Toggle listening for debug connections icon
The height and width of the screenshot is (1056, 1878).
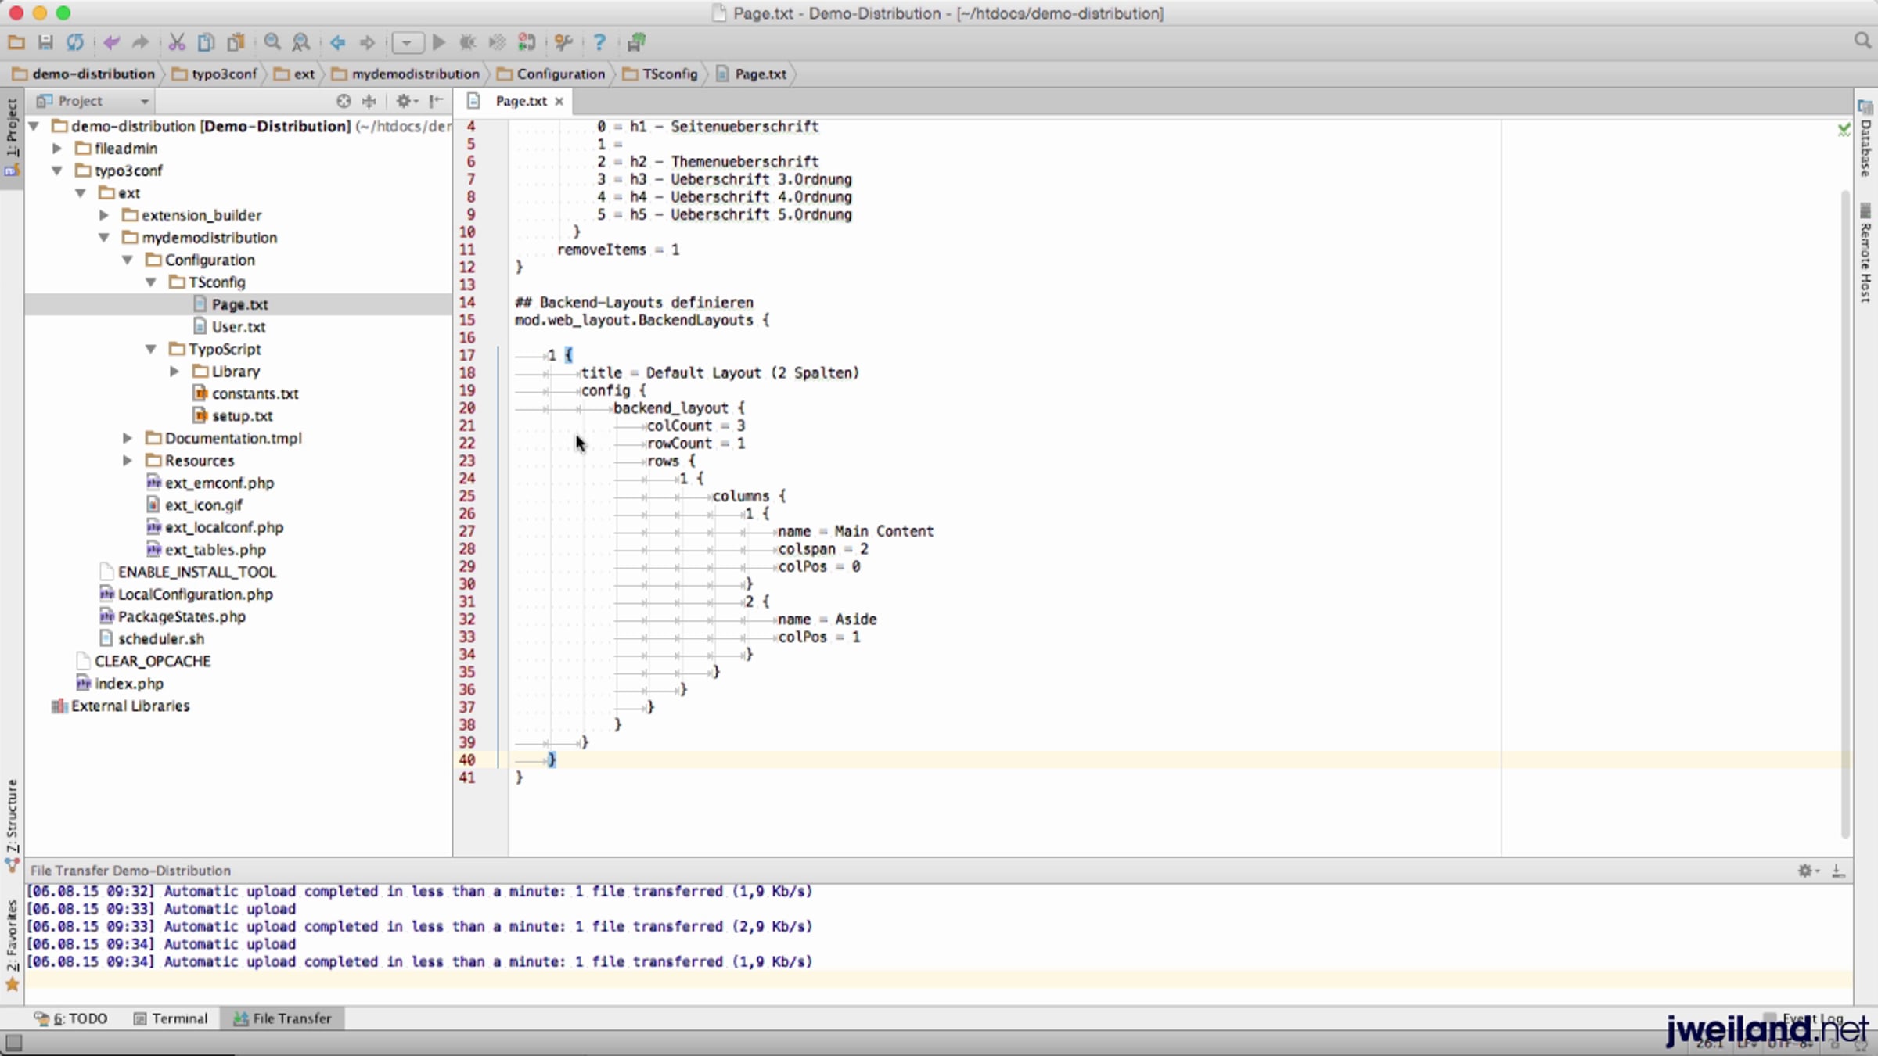pyautogui.click(x=527, y=42)
